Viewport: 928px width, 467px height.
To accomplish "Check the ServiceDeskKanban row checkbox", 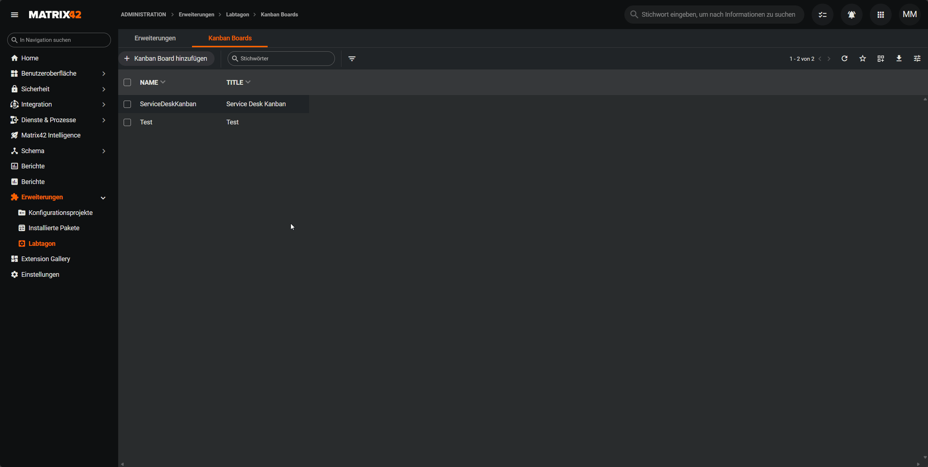I will (127, 104).
